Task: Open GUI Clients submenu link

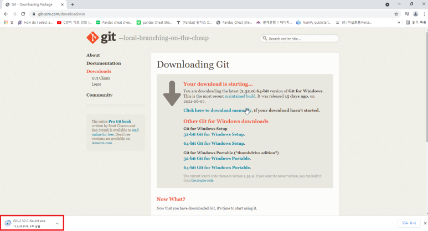Action: [x=101, y=78]
